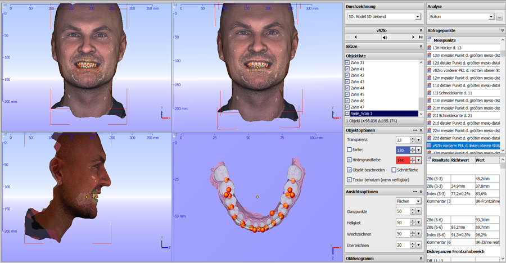
Task: Select Index (3-3) results row
Action: coord(463,194)
